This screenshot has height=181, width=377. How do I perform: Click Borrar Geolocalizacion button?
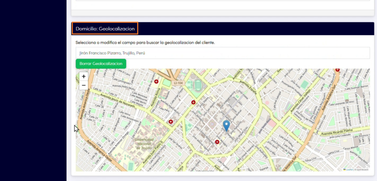point(101,64)
